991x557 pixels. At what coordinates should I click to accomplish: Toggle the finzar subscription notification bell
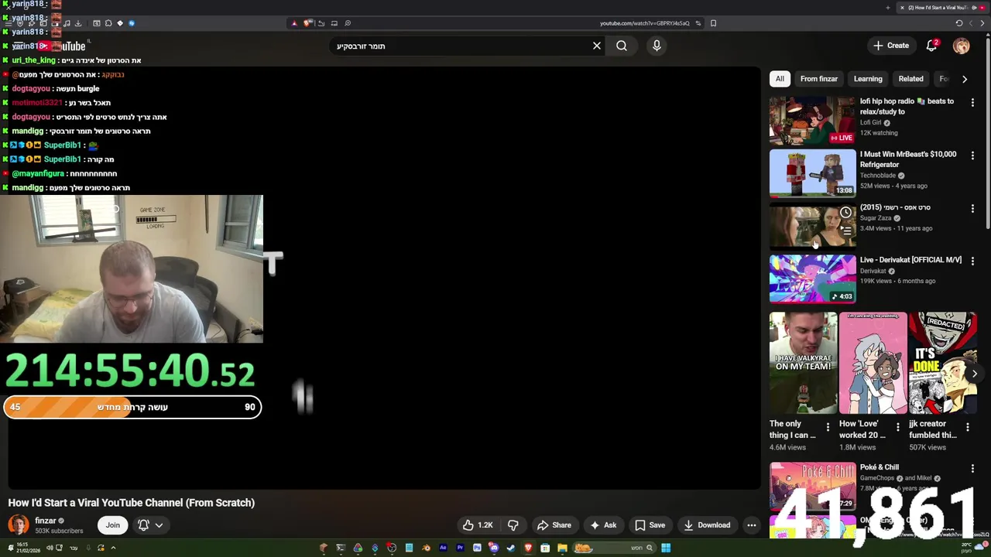pyautogui.click(x=143, y=525)
